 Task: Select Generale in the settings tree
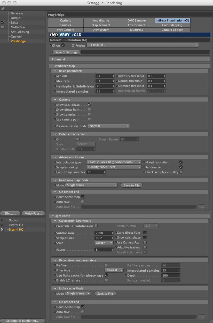point(17,13)
